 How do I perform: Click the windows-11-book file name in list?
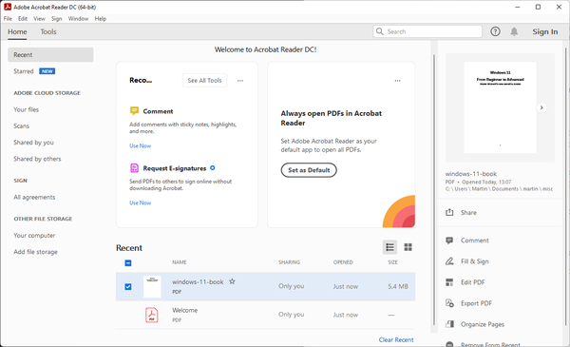[198, 282]
